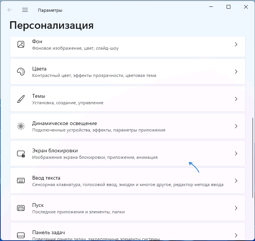255x241 pixels.
Task: Select the Пуск title text
Action: pos(38,205)
